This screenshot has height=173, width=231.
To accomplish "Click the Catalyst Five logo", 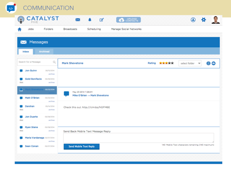I will 38,20.
